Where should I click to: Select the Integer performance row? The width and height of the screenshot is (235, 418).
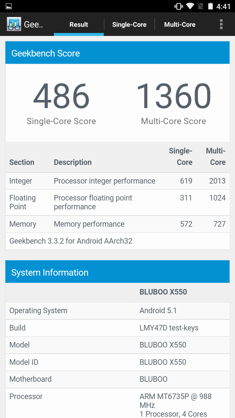point(117,181)
